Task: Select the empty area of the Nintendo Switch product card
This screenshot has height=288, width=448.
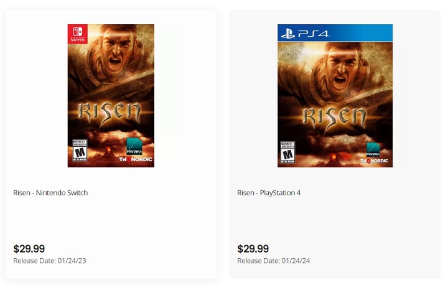Action: coord(112,221)
